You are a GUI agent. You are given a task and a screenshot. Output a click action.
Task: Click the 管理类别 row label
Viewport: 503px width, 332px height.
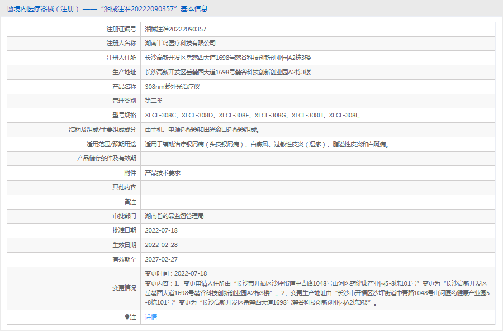124,101
